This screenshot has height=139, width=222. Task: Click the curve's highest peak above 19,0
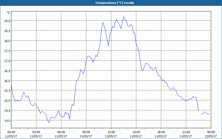(123, 17)
